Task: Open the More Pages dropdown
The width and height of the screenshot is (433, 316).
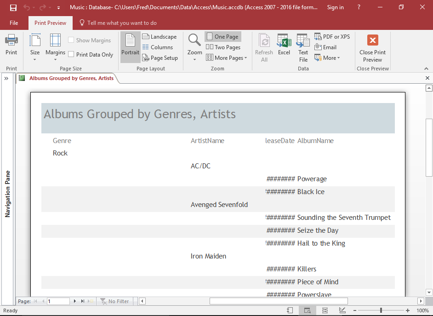Action: [226, 58]
